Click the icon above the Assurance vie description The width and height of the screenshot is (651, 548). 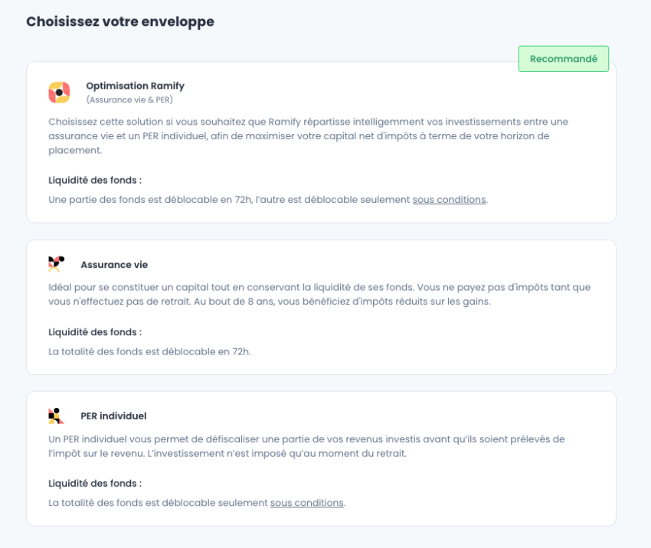click(56, 264)
